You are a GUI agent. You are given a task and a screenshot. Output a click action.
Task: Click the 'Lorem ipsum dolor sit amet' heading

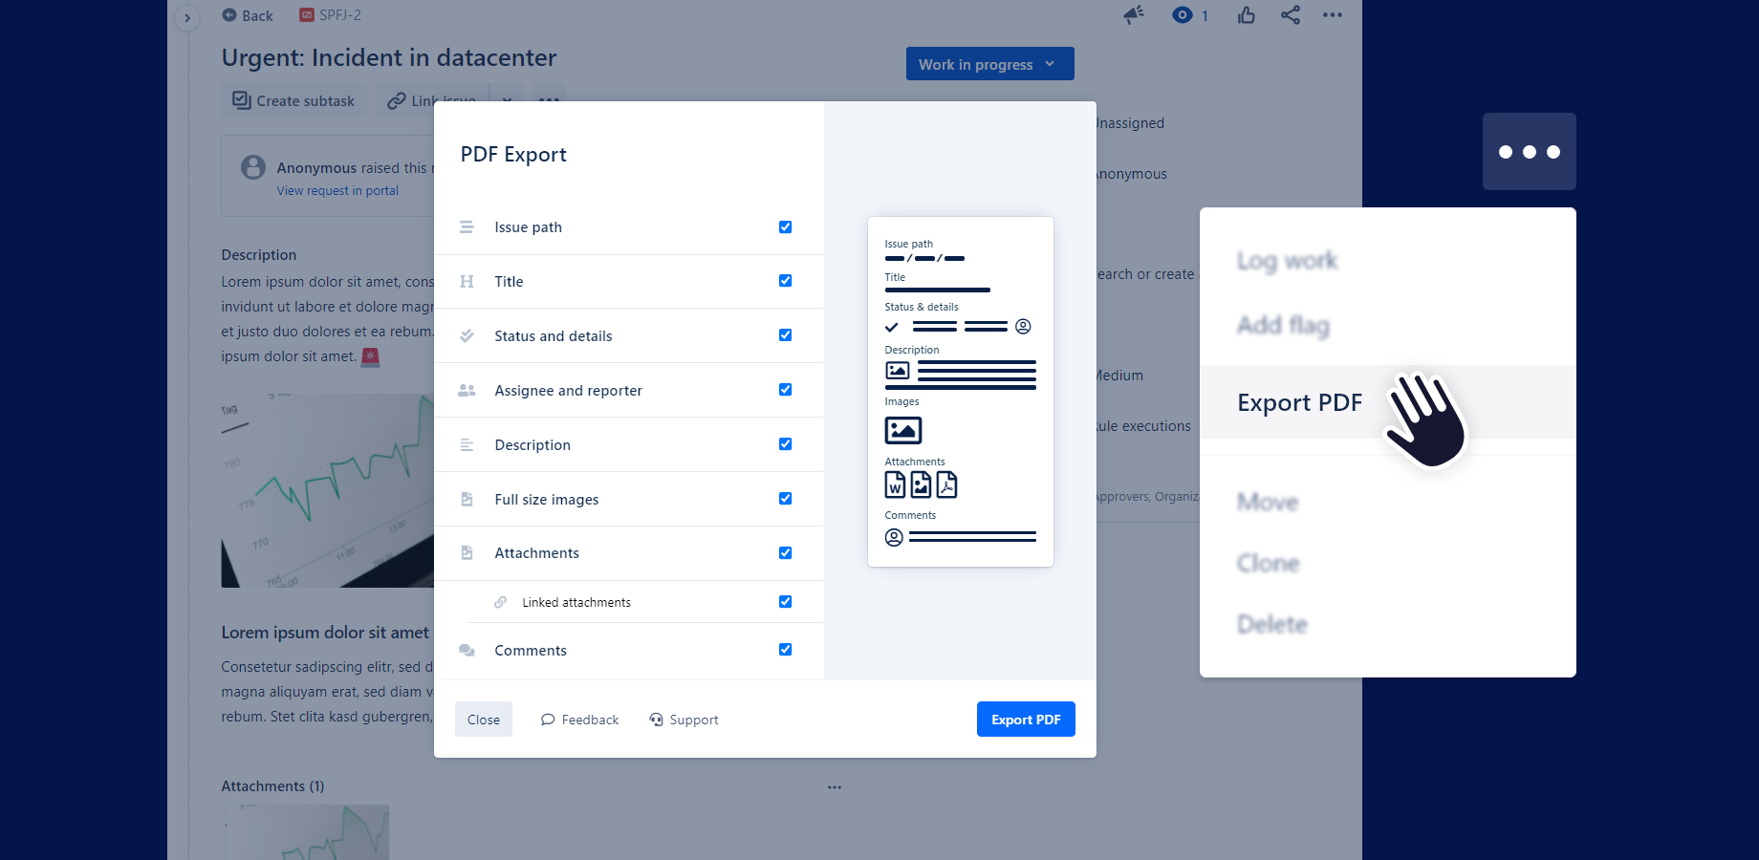[x=325, y=633]
